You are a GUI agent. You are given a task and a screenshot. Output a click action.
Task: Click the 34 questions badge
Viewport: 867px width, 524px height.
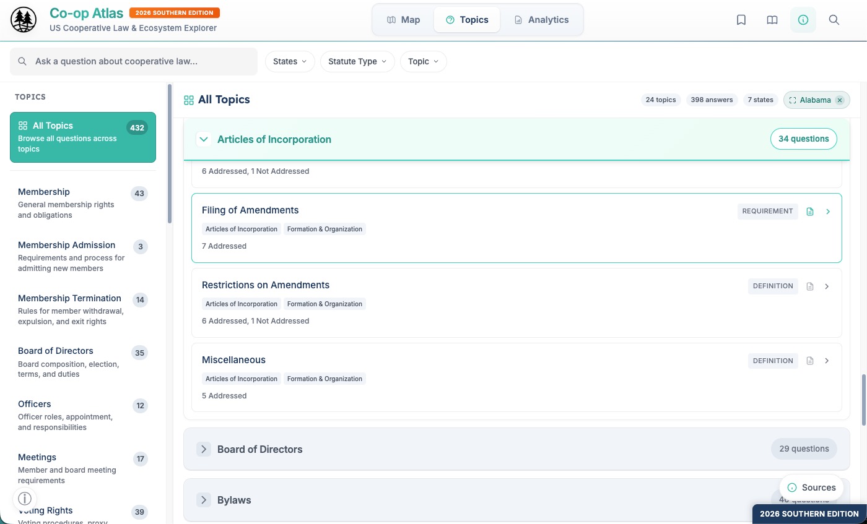pos(803,139)
